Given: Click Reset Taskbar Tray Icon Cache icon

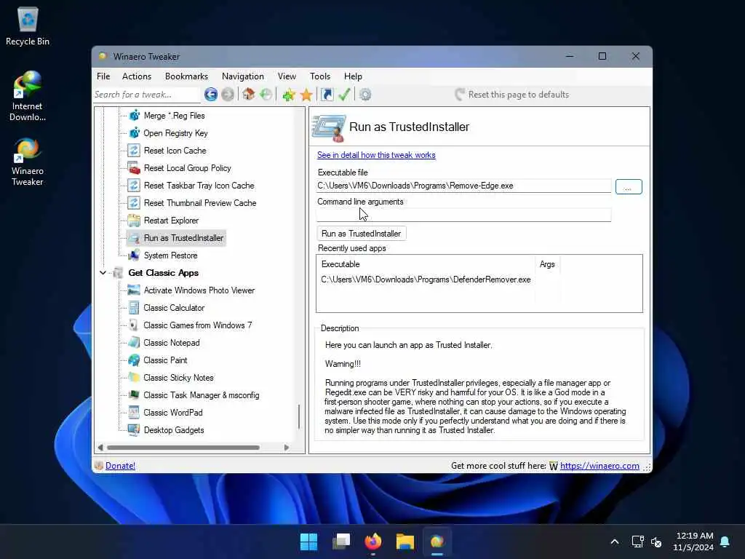Looking at the screenshot, I should pos(134,186).
